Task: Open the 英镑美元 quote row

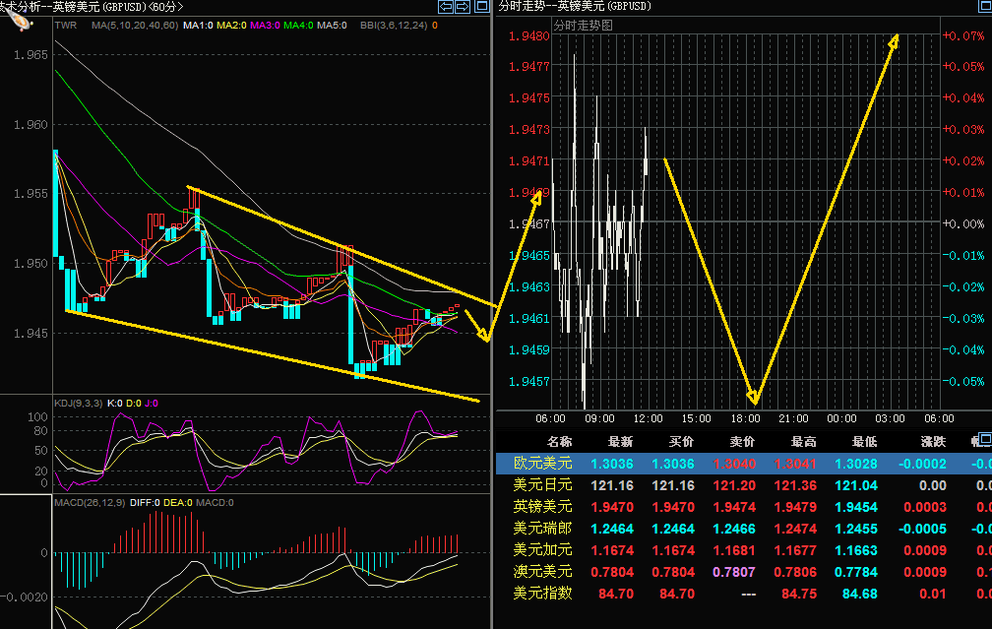Action: tap(542, 507)
